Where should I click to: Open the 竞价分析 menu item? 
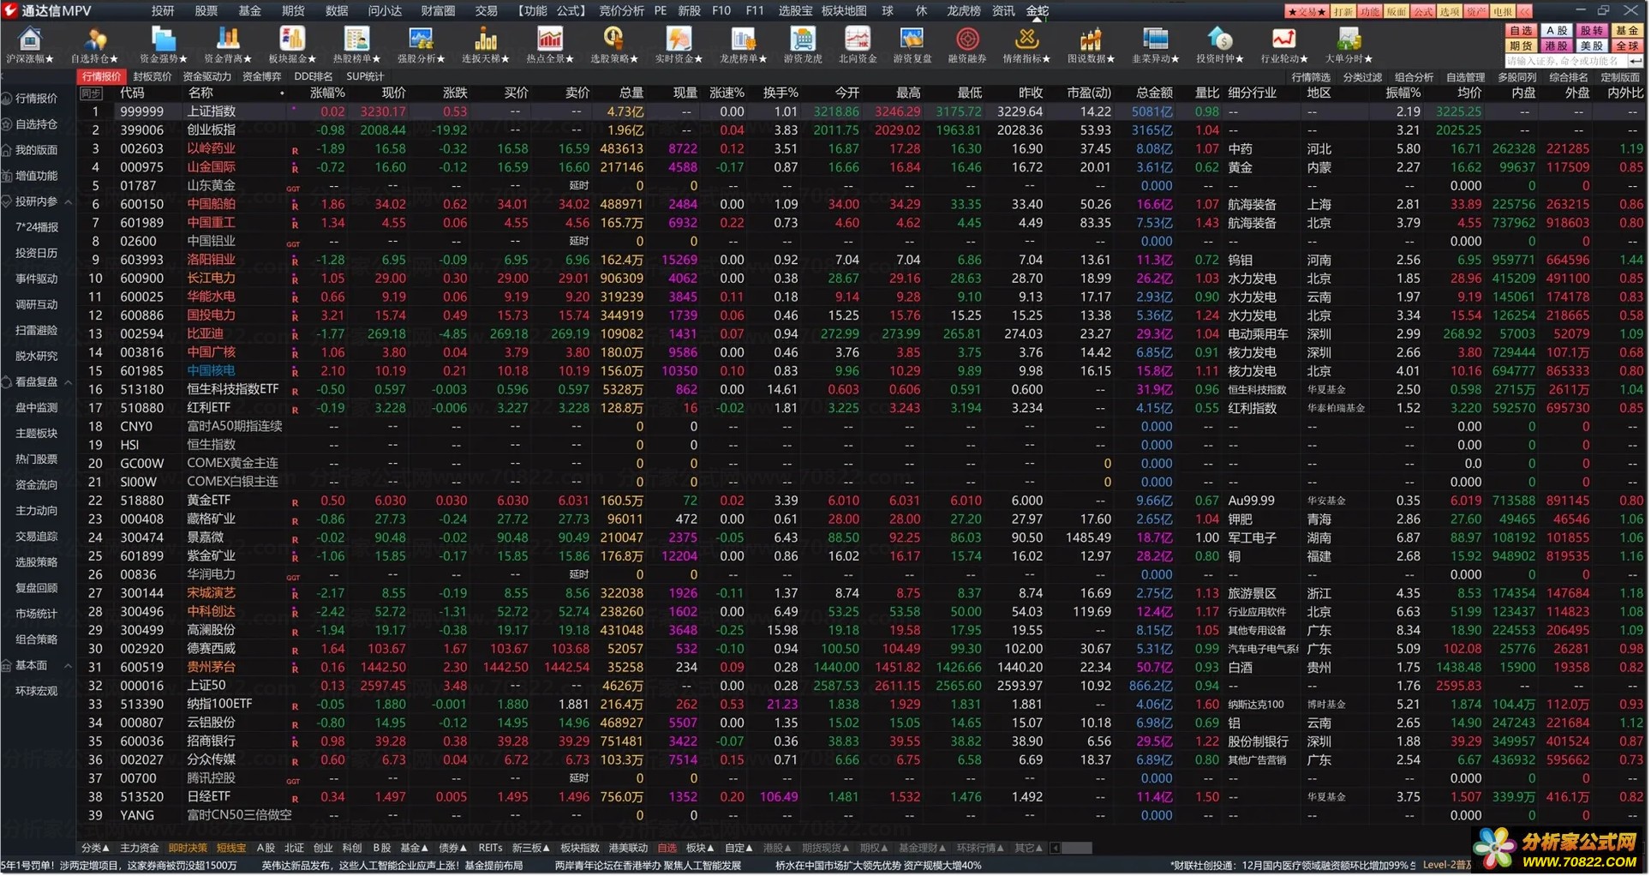[x=621, y=10]
